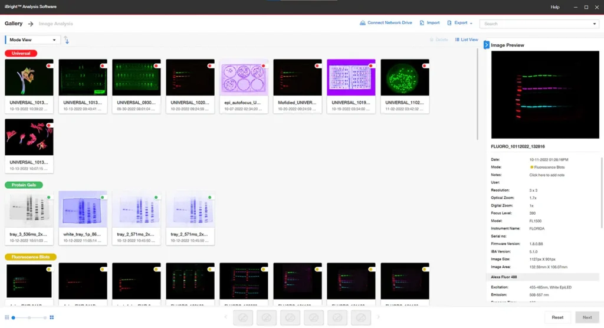Image resolution: width=604 pixels, height=328 pixels.
Task: Open the Mode View dropdown
Action: tap(32, 40)
